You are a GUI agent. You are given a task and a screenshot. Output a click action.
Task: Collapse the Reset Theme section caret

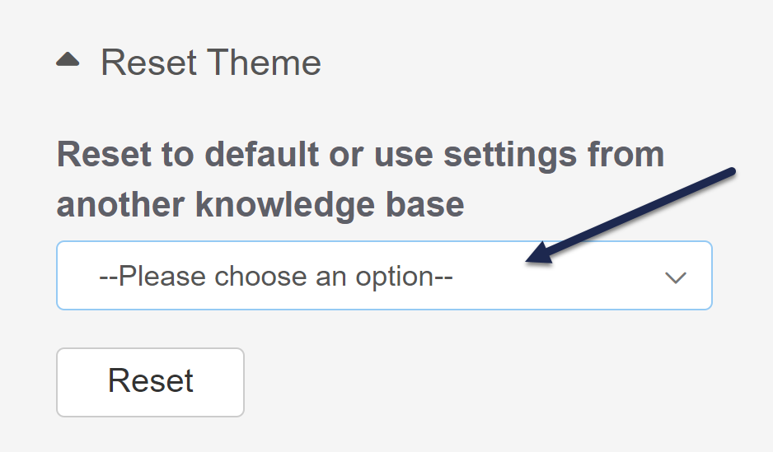point(68,59)
